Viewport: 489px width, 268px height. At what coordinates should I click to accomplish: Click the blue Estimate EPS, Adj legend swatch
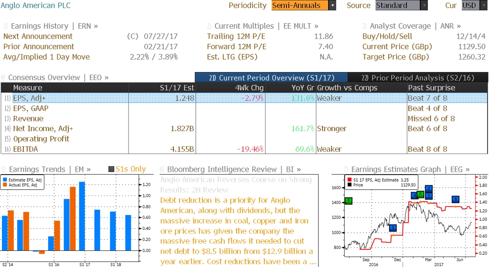pos(5,180)
